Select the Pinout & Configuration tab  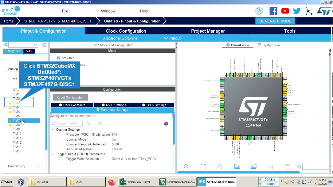point(44,31)
